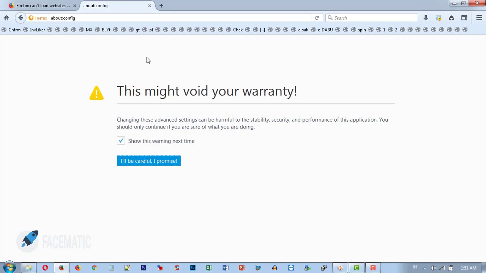Open the Windows Start menu
The image size is (486, 273).
coord(9,268)
